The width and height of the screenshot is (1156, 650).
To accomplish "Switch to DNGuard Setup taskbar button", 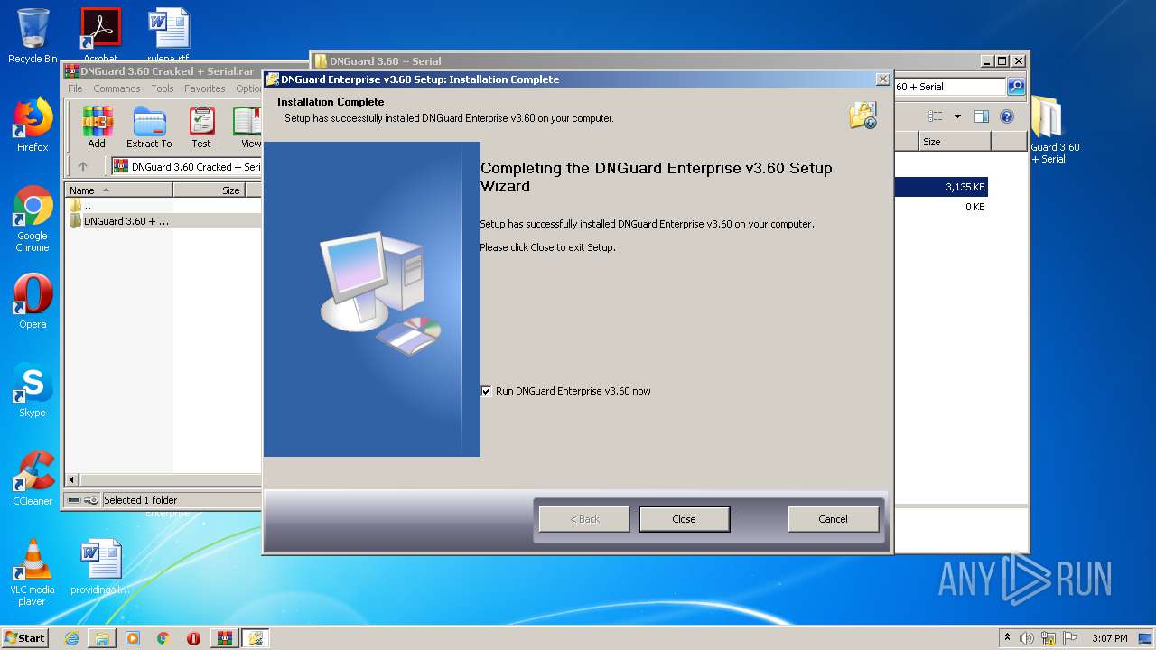I will 255,638.
